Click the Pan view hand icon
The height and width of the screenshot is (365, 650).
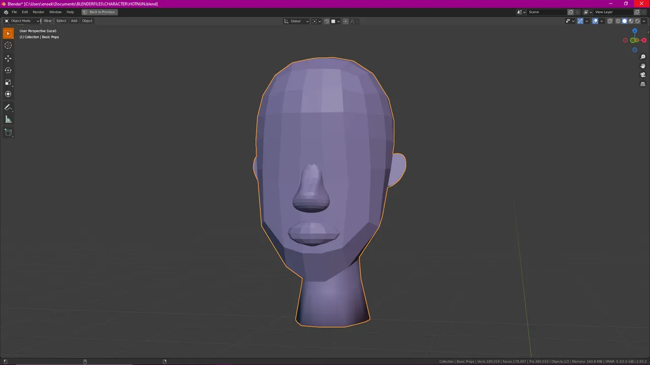coord(643,66)
